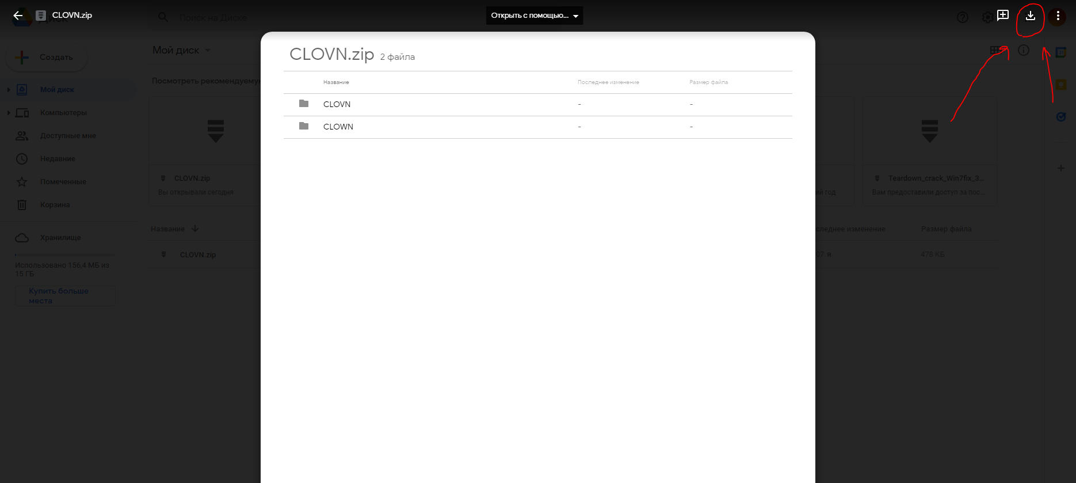Screen dimensions: 1076x483
Task: Select Компьютеры in the sidebar
Action: [63, 113]
